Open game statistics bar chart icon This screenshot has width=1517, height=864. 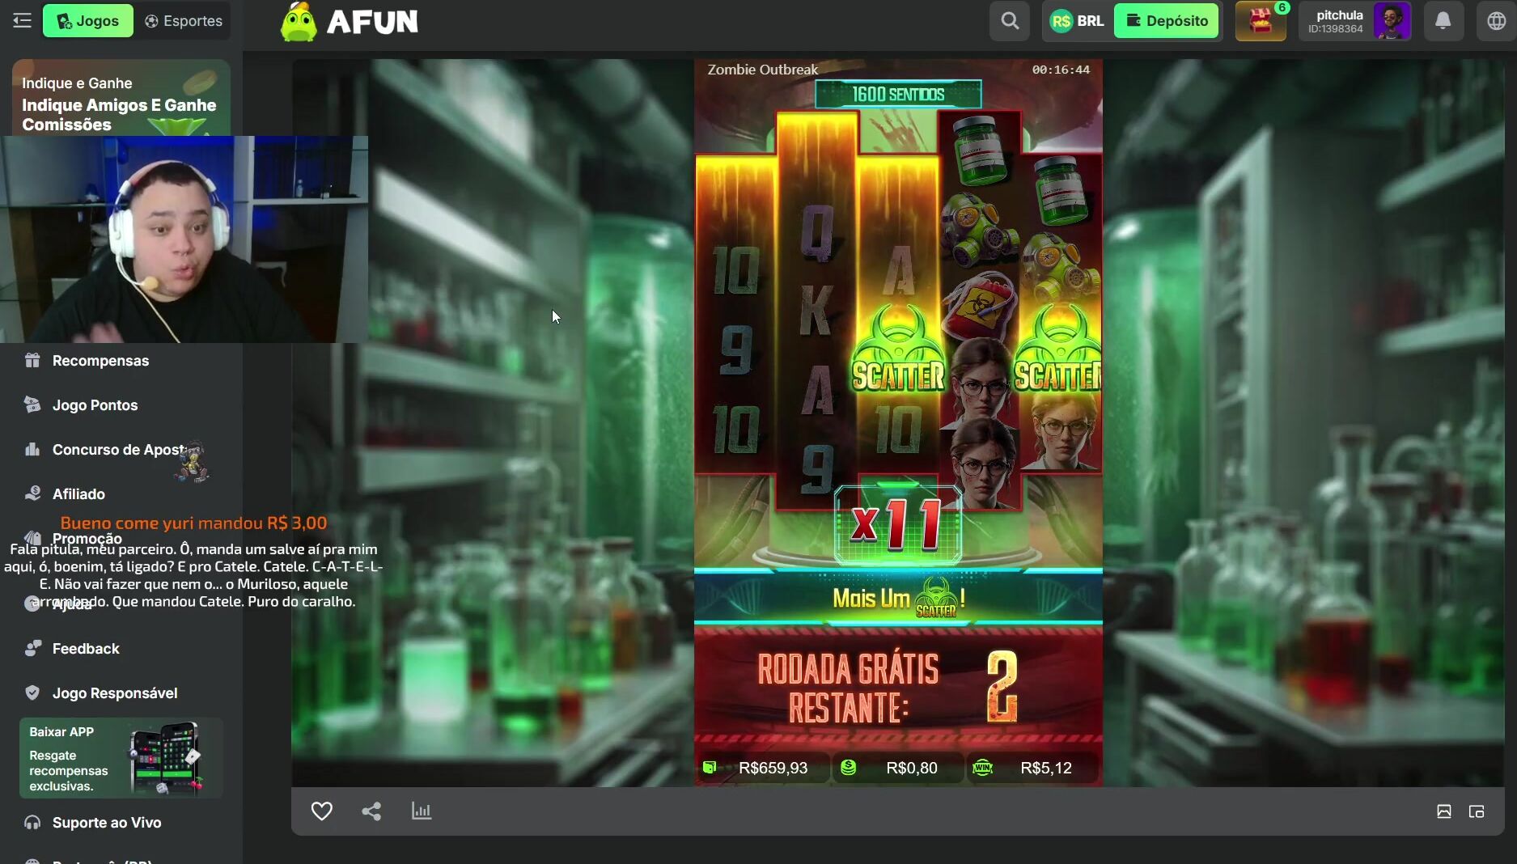pyautogui.click(x=422, y=811)
